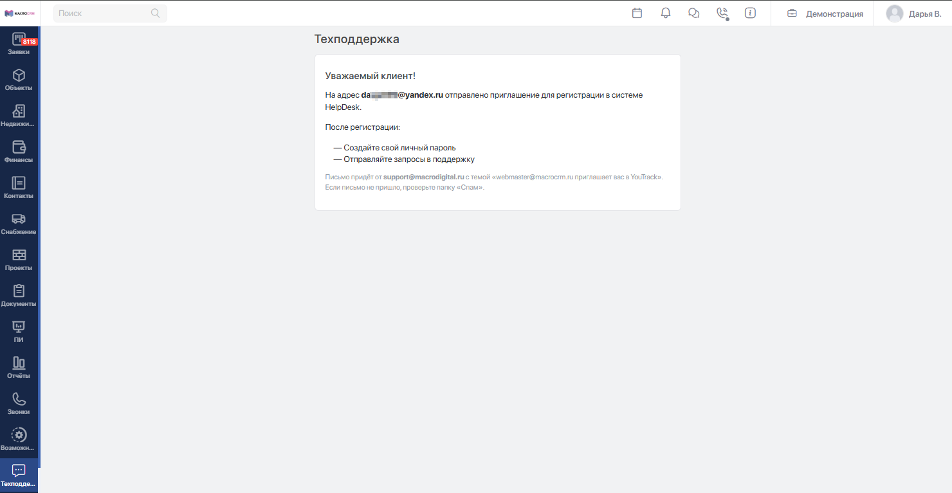
Task: Open Снабжение truck icon
Action: (19, 224)
